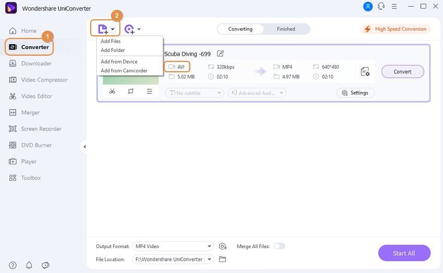Collapse the sidebar with the arrow

[x=84, y=147]
